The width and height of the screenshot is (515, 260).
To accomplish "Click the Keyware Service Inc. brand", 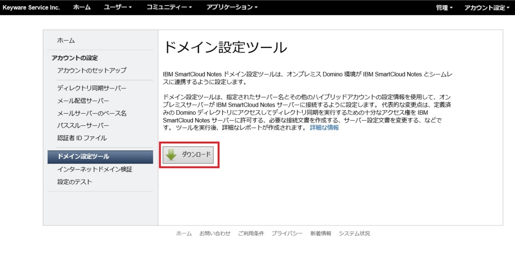I will (x=32, y=8).
